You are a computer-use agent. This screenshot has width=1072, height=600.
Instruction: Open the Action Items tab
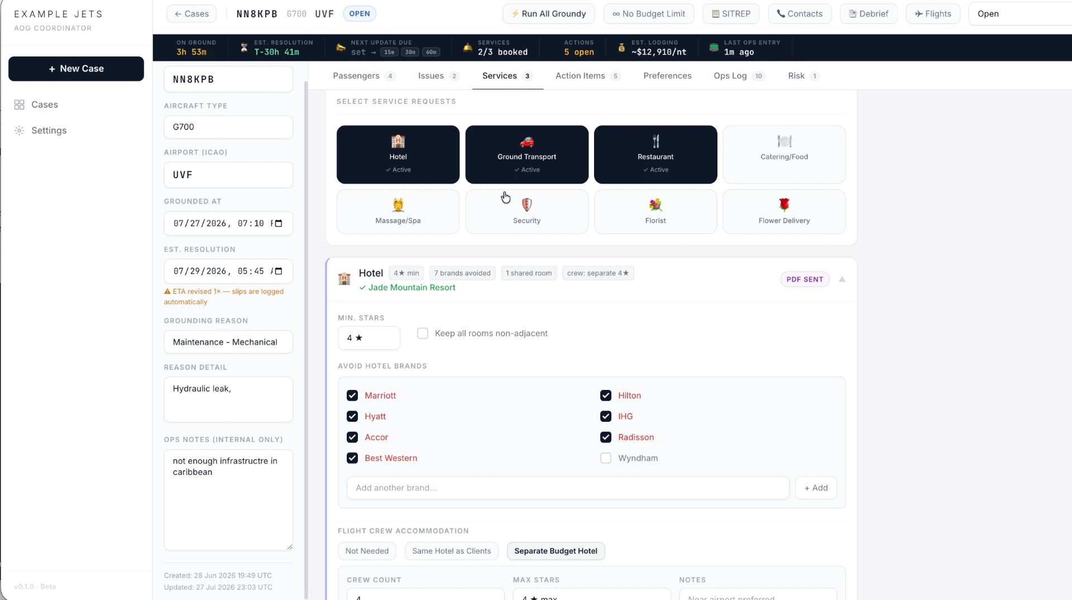[587, 76]
